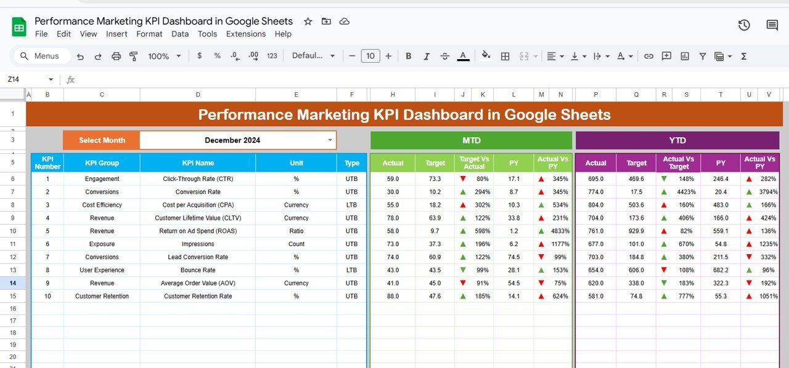The width and height of the screenshot is (789, 368).
Task: Open the font family dropdown
Action: 313,56
